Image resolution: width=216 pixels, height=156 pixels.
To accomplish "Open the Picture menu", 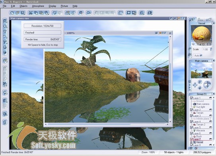I will click(64, 6).
